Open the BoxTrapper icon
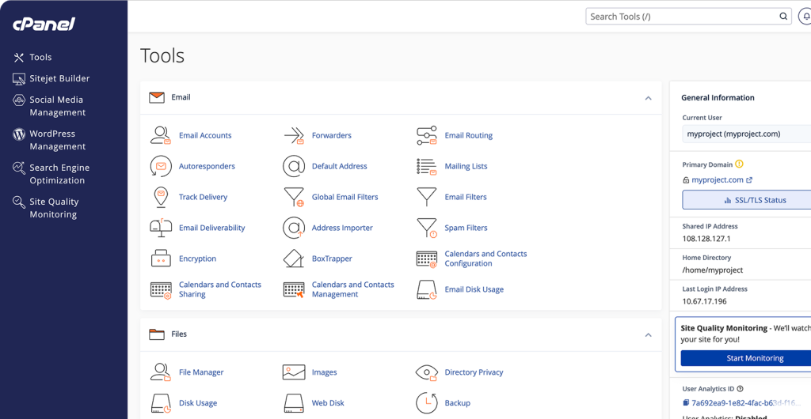 click(294, 259)
